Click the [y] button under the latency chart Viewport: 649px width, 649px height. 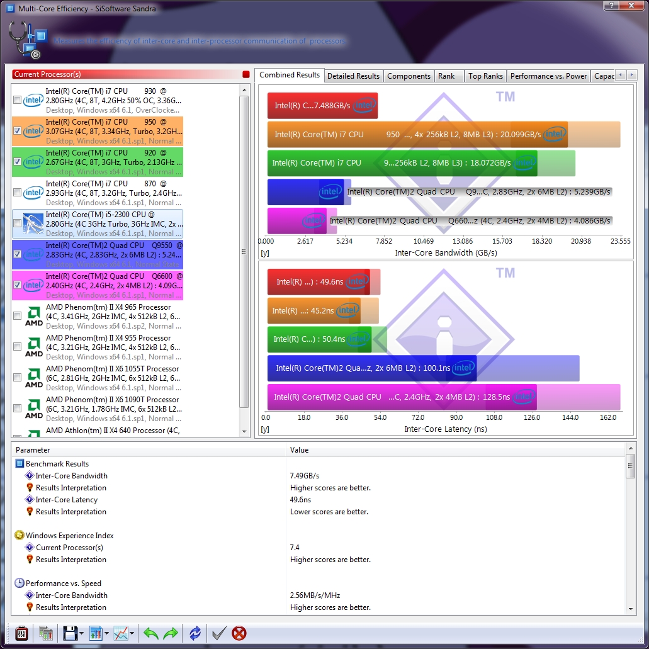pos(265,429)
